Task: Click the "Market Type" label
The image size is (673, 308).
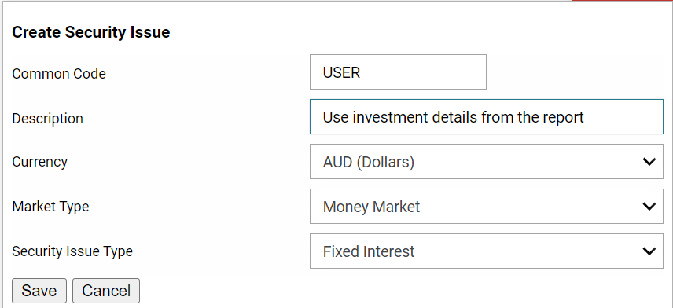Action: (x=50, y=207)
